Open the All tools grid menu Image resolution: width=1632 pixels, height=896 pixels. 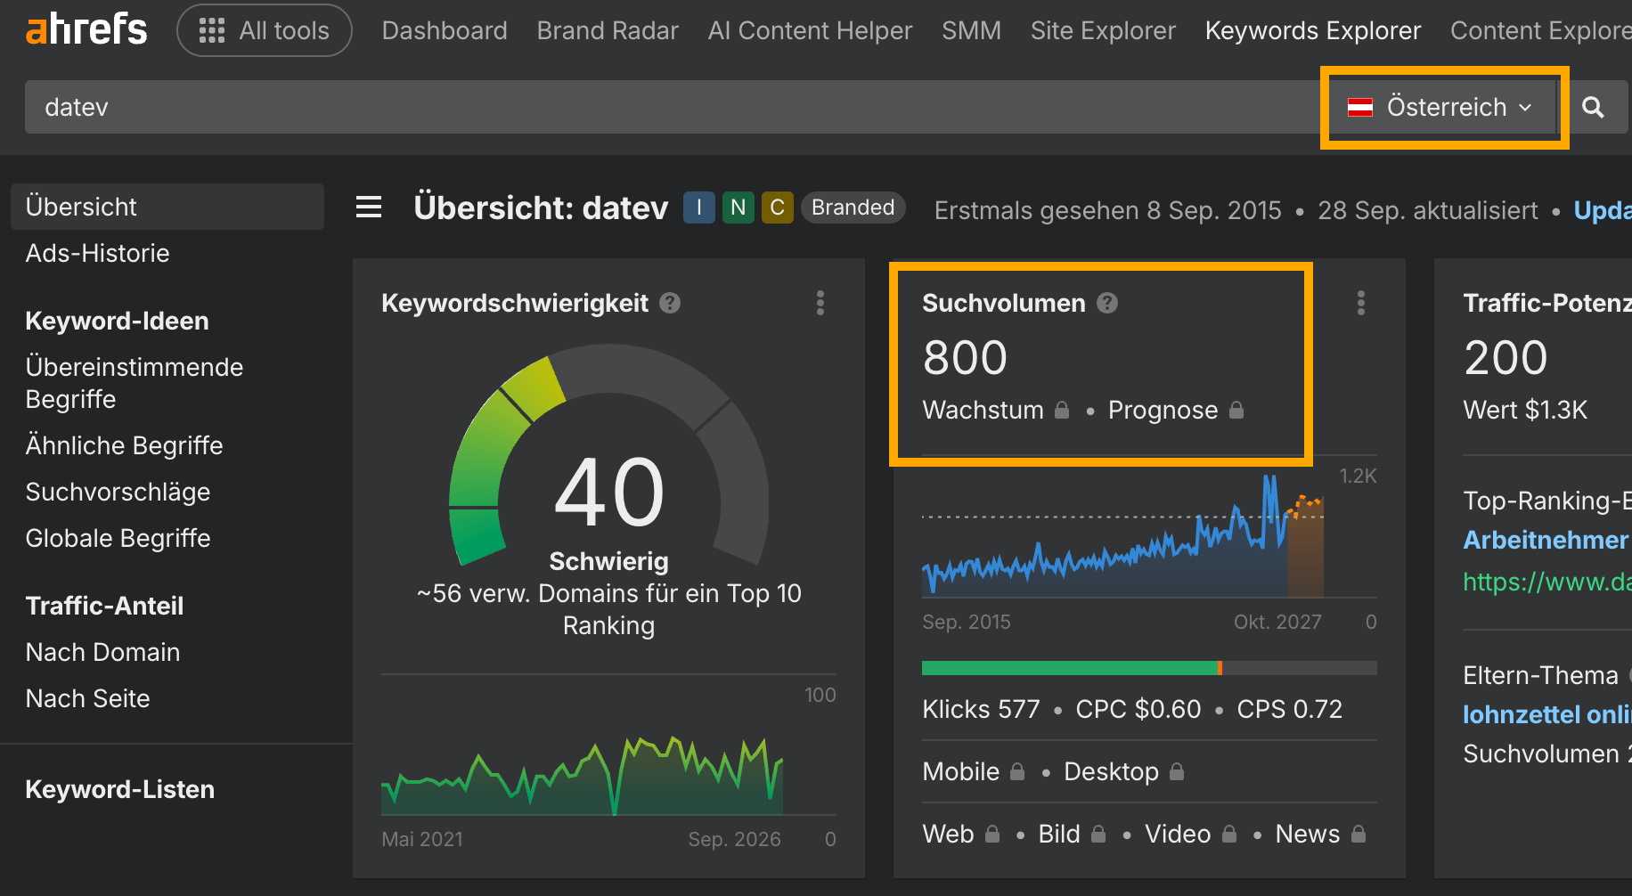(x=265, y=30)
